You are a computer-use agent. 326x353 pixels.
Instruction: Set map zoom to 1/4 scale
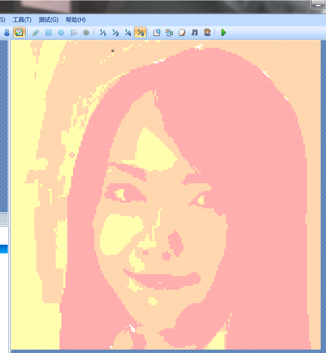[x=128, y=33]
